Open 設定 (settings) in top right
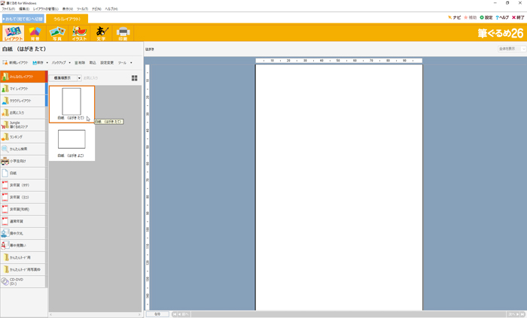This screenshot has width=527, height=318. point(486,17)
